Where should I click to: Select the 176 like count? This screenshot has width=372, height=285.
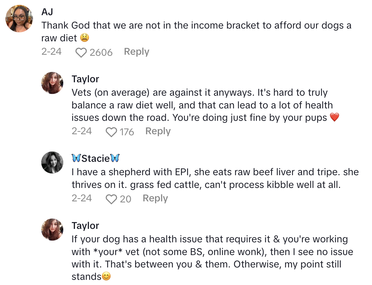[x=127, y=132]
